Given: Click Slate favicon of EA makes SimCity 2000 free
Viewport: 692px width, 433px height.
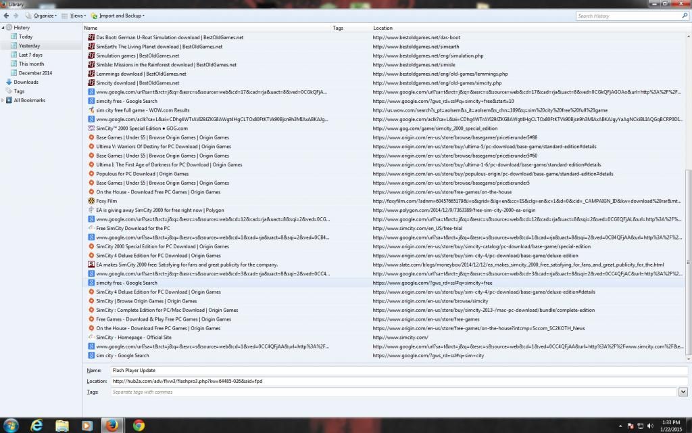Looking at the screenshot, I should click(91, 265).
